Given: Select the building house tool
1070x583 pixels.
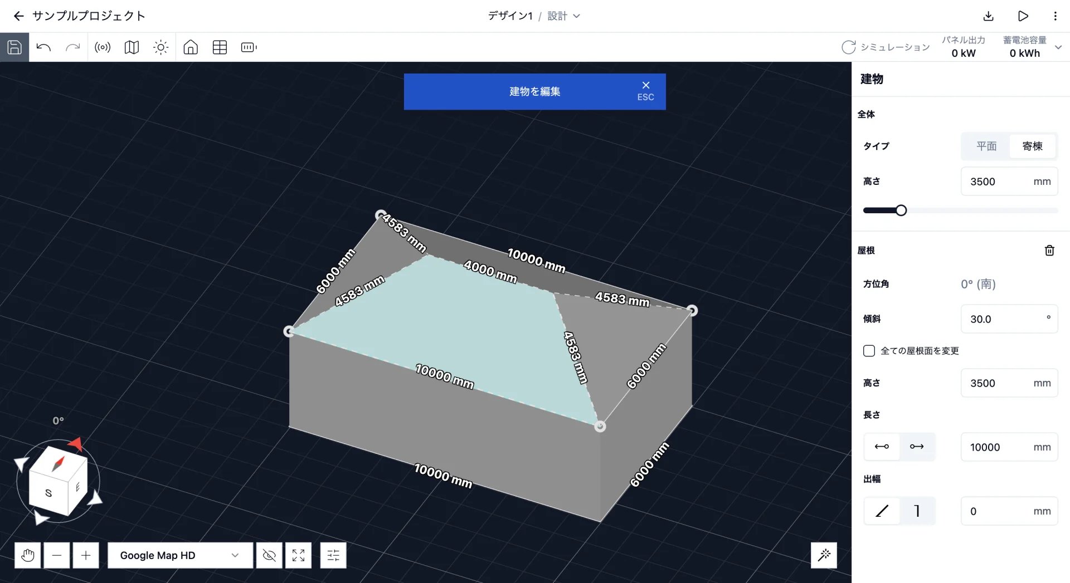Looking at the screenshot, I should coord(191,47).
